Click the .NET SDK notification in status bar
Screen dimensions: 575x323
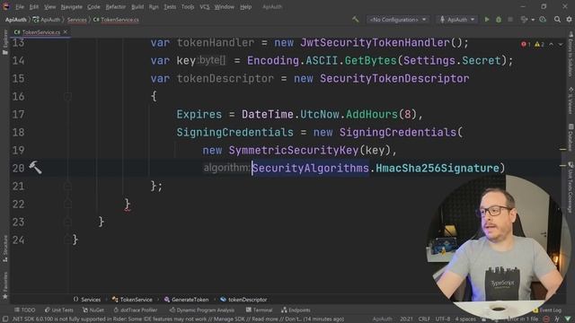point(178,319)
